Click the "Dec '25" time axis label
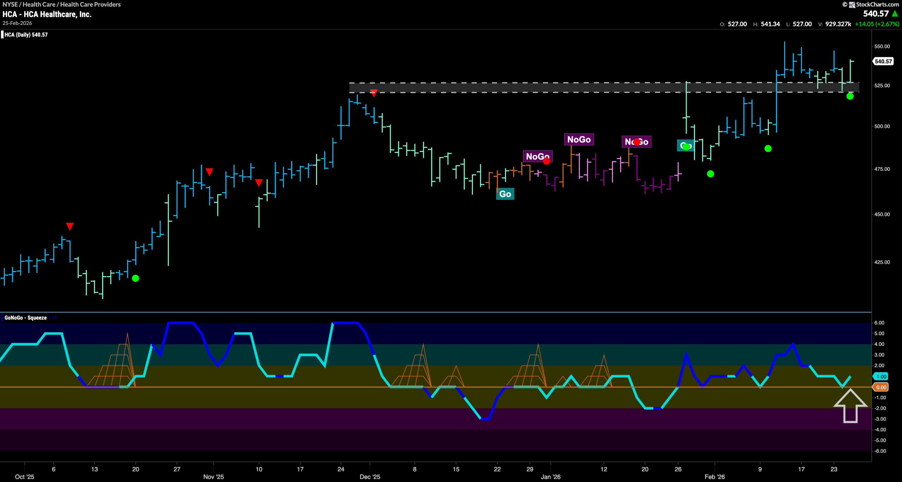 tap(370, 477)
